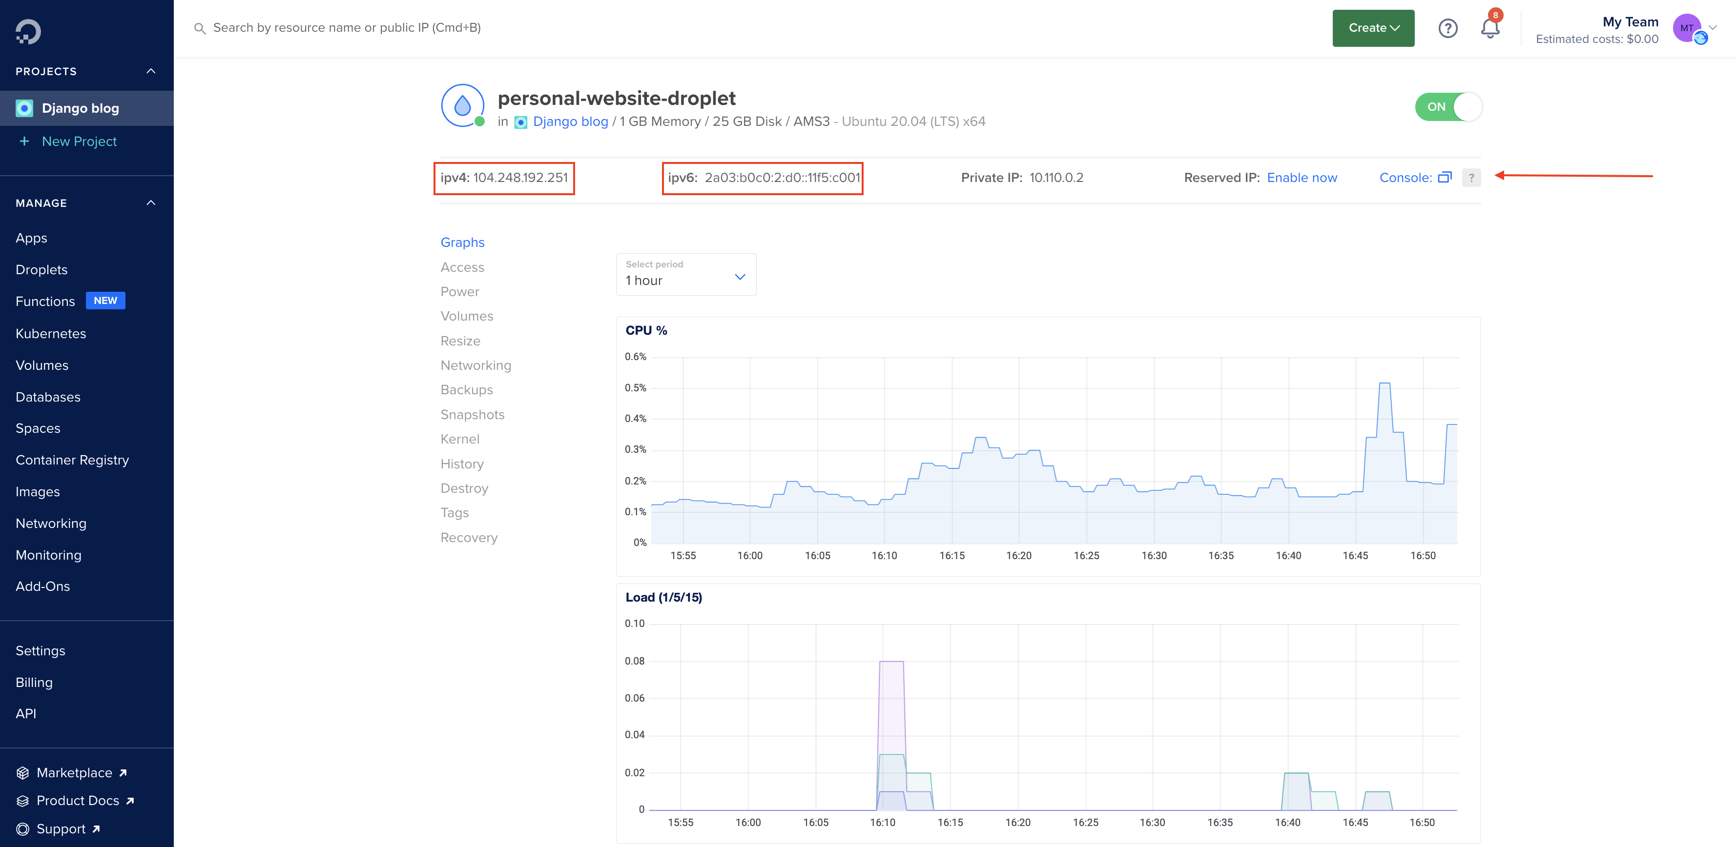
Task: Open Kubernetes in the sidebar
Action: [x=51, y=333]
